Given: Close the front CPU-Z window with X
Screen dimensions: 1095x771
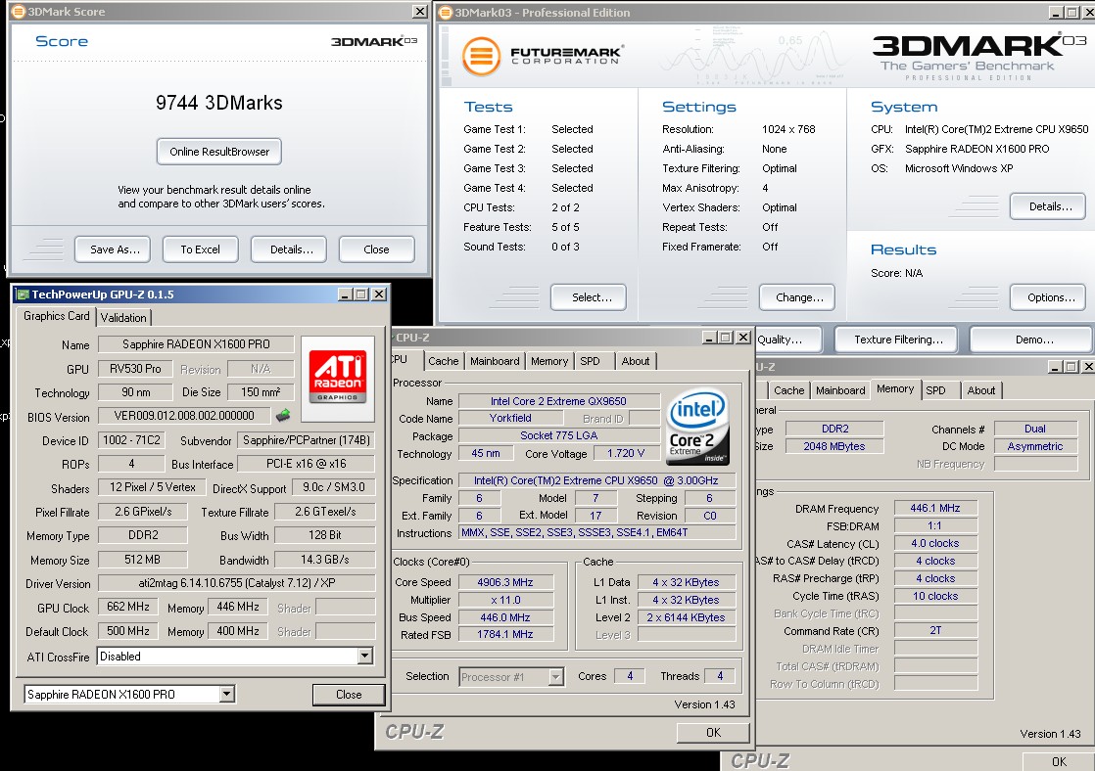Looking at the screenshot, I should point(743,338).
